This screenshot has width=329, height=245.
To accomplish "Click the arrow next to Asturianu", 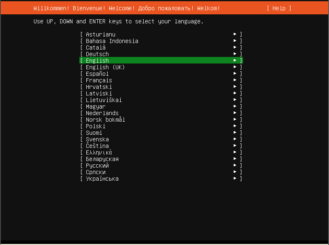I will coord(235,34).
